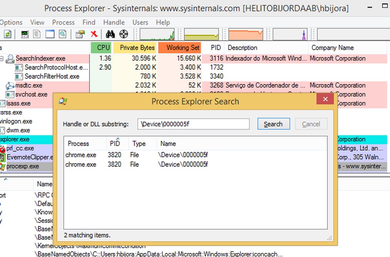Open the Handle menu

coord(114,23)
